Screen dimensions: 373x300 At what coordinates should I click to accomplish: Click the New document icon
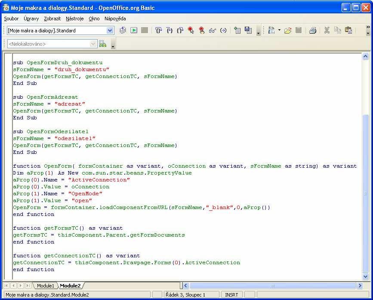271,30
